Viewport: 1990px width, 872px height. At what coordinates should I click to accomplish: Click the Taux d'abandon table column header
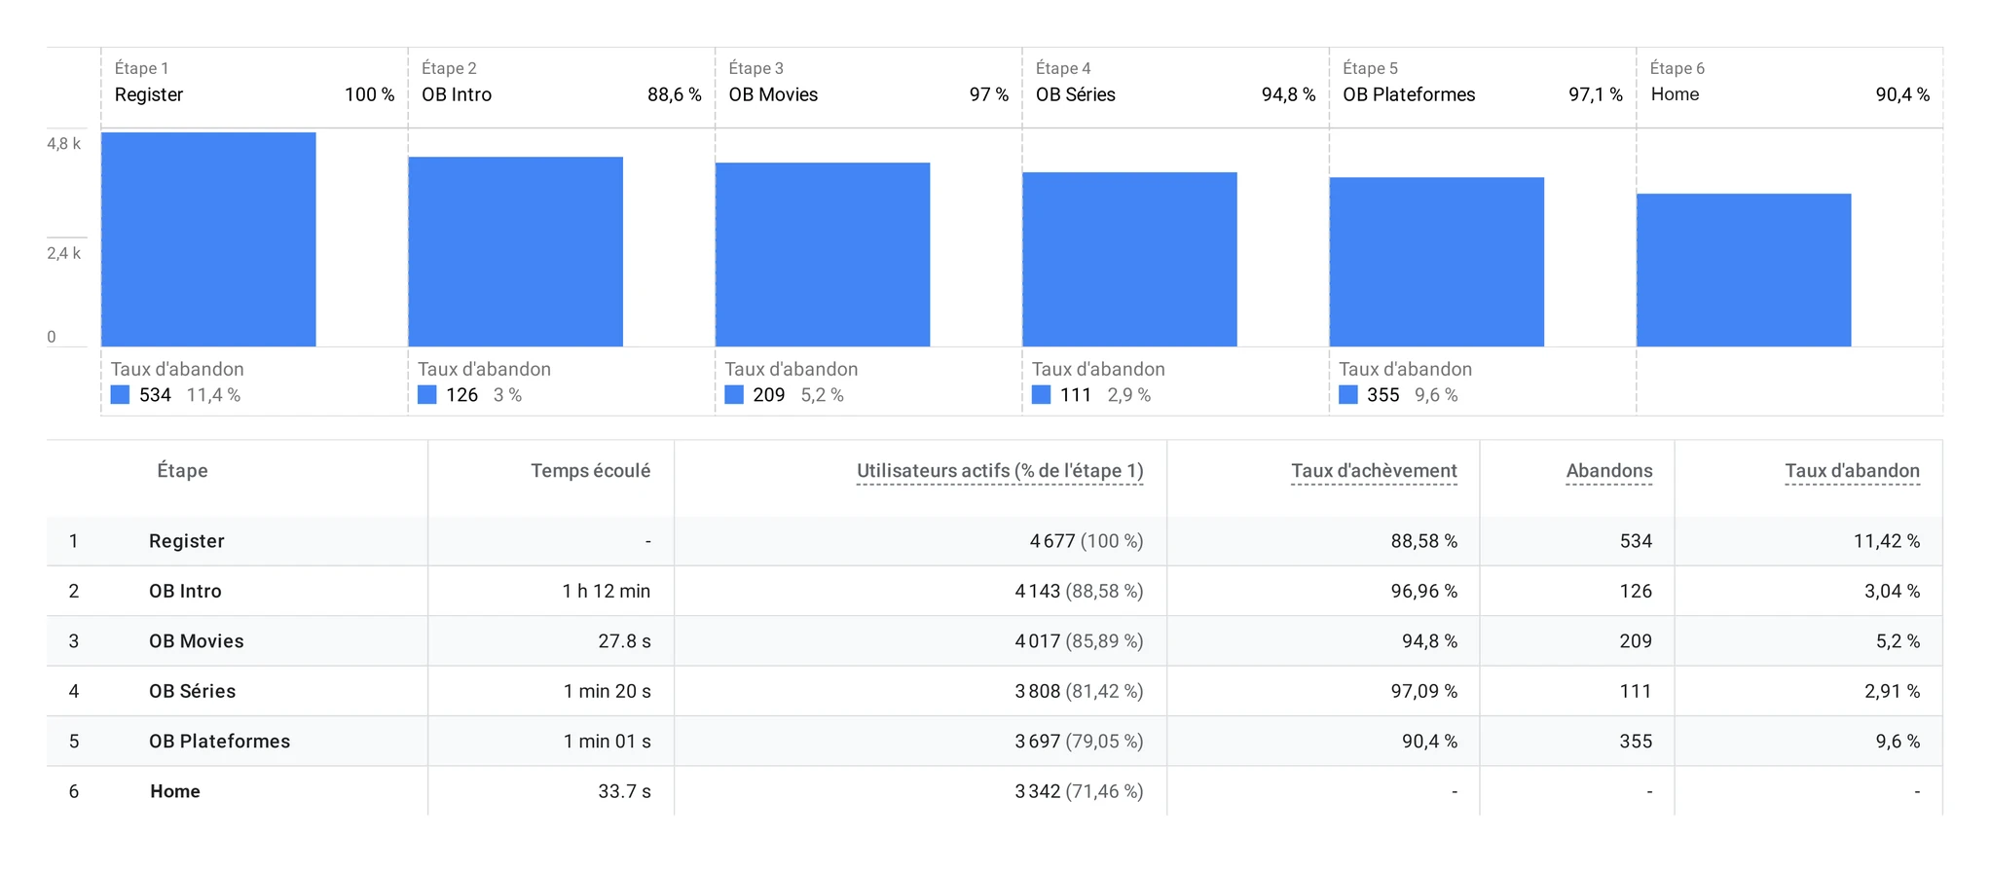pos(1852,471)
